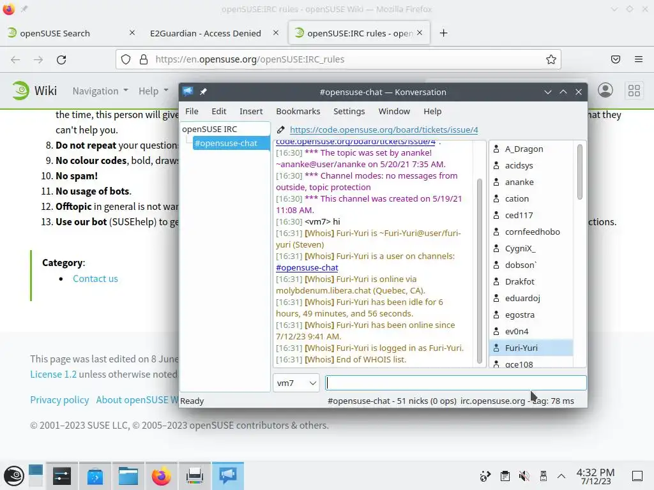This screenshot has height=490, width=654.
Task: Click the taskbar clock showing 4:32 PM
Action: [x=595, y=476]
